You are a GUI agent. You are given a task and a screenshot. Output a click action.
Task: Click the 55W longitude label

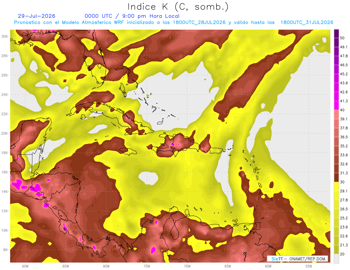tap(309, 266)
